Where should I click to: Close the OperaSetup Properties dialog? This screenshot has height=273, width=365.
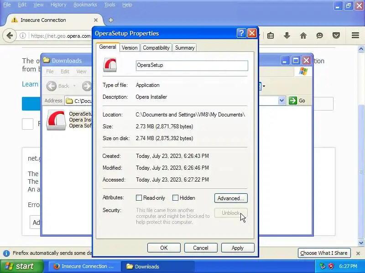(252, 33)
